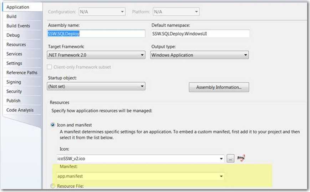Switch to the Build tab
Viewport: 310px width, 192px height.
click(x=11, y=16)
